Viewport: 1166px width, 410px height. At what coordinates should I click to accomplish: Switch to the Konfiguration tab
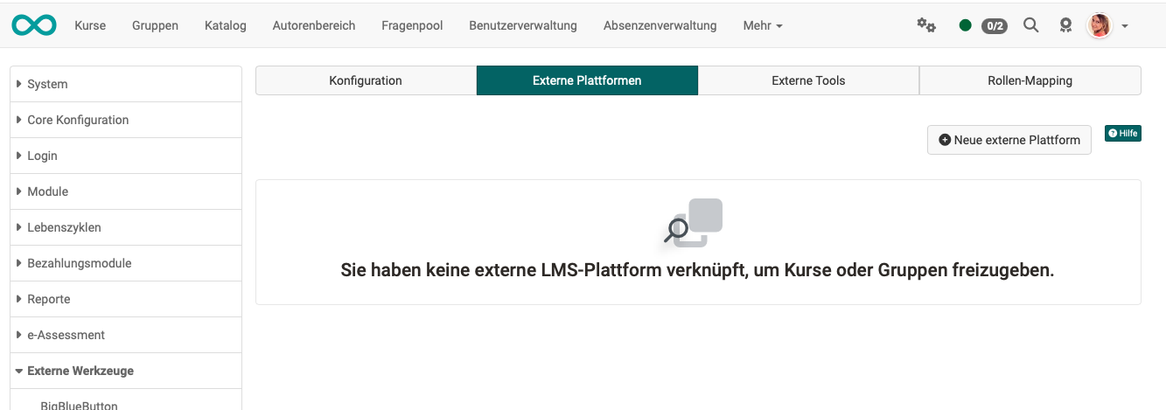point(366,80)
